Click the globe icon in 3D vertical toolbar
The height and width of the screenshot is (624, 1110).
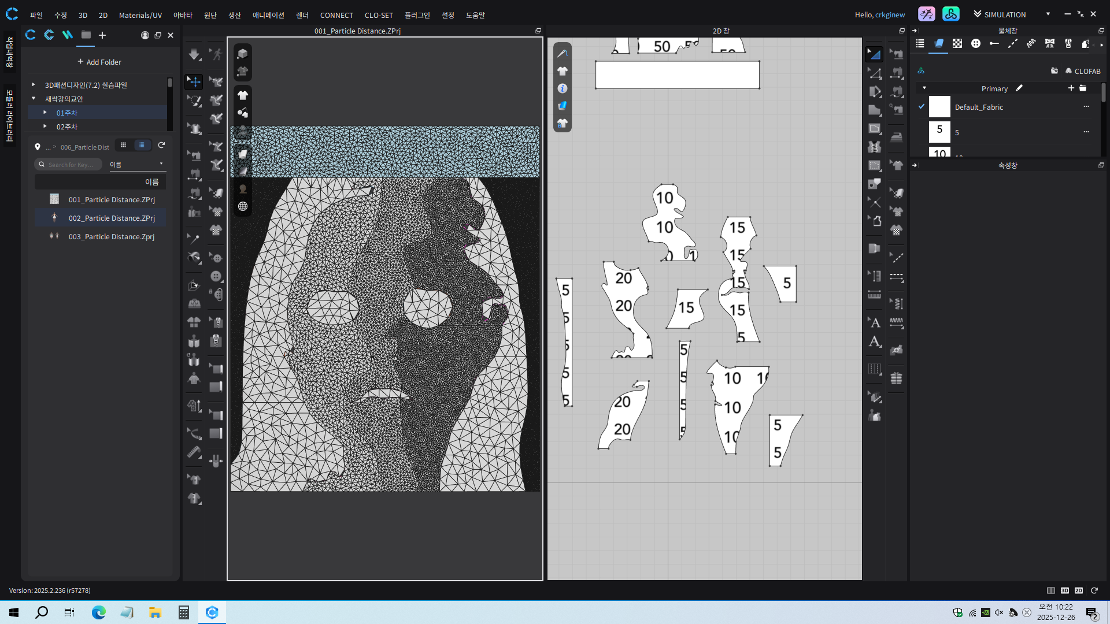point(243,206)
